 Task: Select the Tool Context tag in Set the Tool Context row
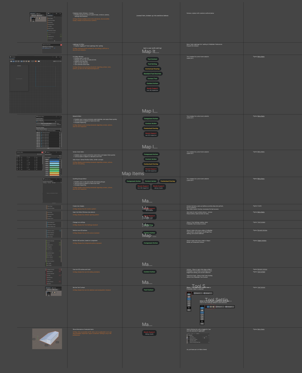point(149,290)
